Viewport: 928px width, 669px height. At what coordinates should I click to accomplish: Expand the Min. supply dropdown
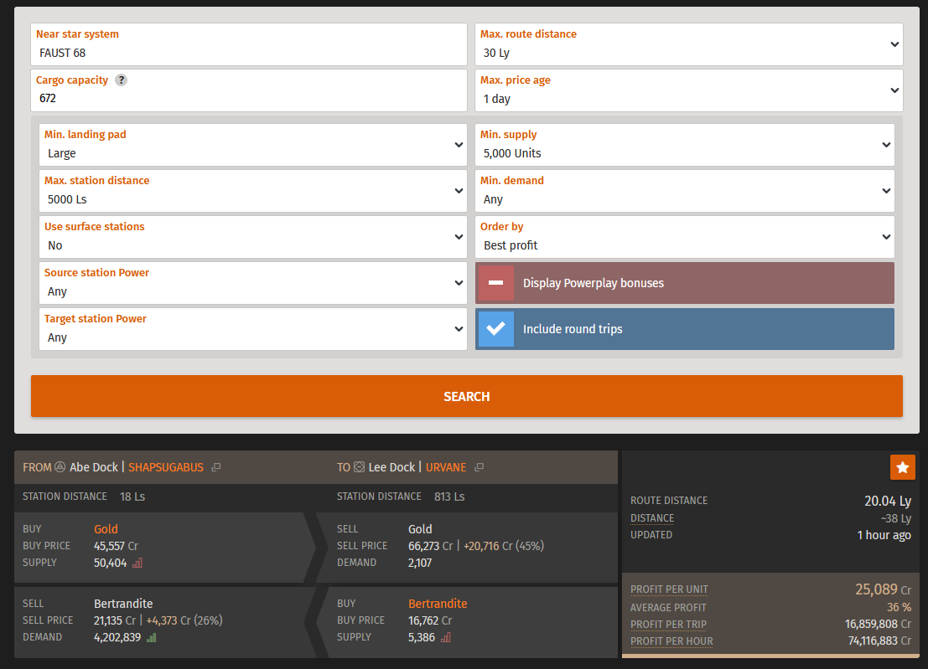tap(685, 145)
